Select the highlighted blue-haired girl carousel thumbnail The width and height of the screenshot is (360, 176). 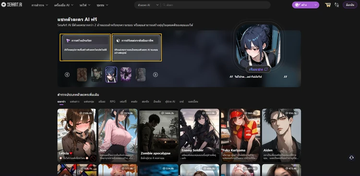tap(111, 75)
